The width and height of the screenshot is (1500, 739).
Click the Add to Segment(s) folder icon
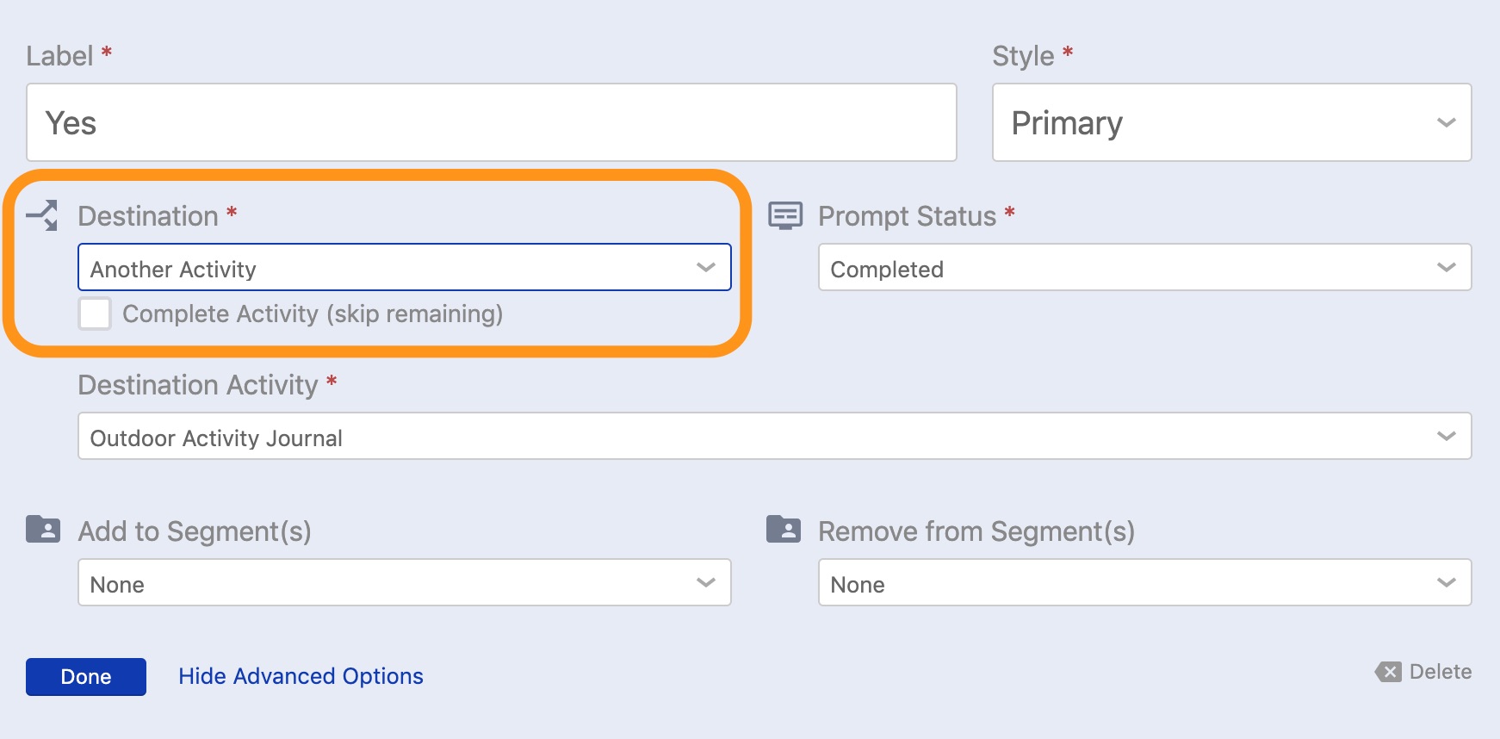tap(43, 529)
